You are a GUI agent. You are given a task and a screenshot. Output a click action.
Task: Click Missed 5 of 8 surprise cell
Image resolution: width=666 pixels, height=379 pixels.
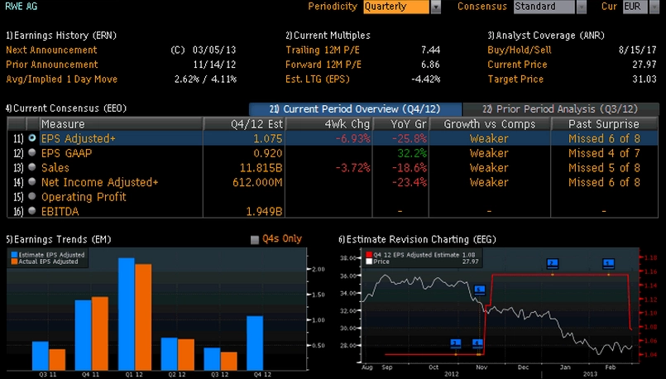(604, 167)
